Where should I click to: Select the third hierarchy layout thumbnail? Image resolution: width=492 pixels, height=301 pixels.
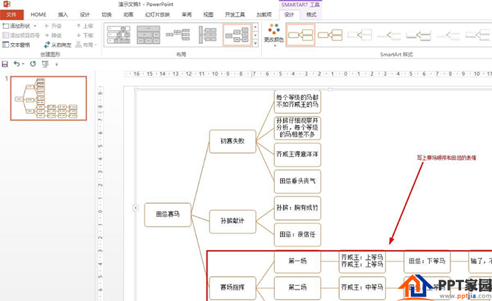tap(178, 35)
